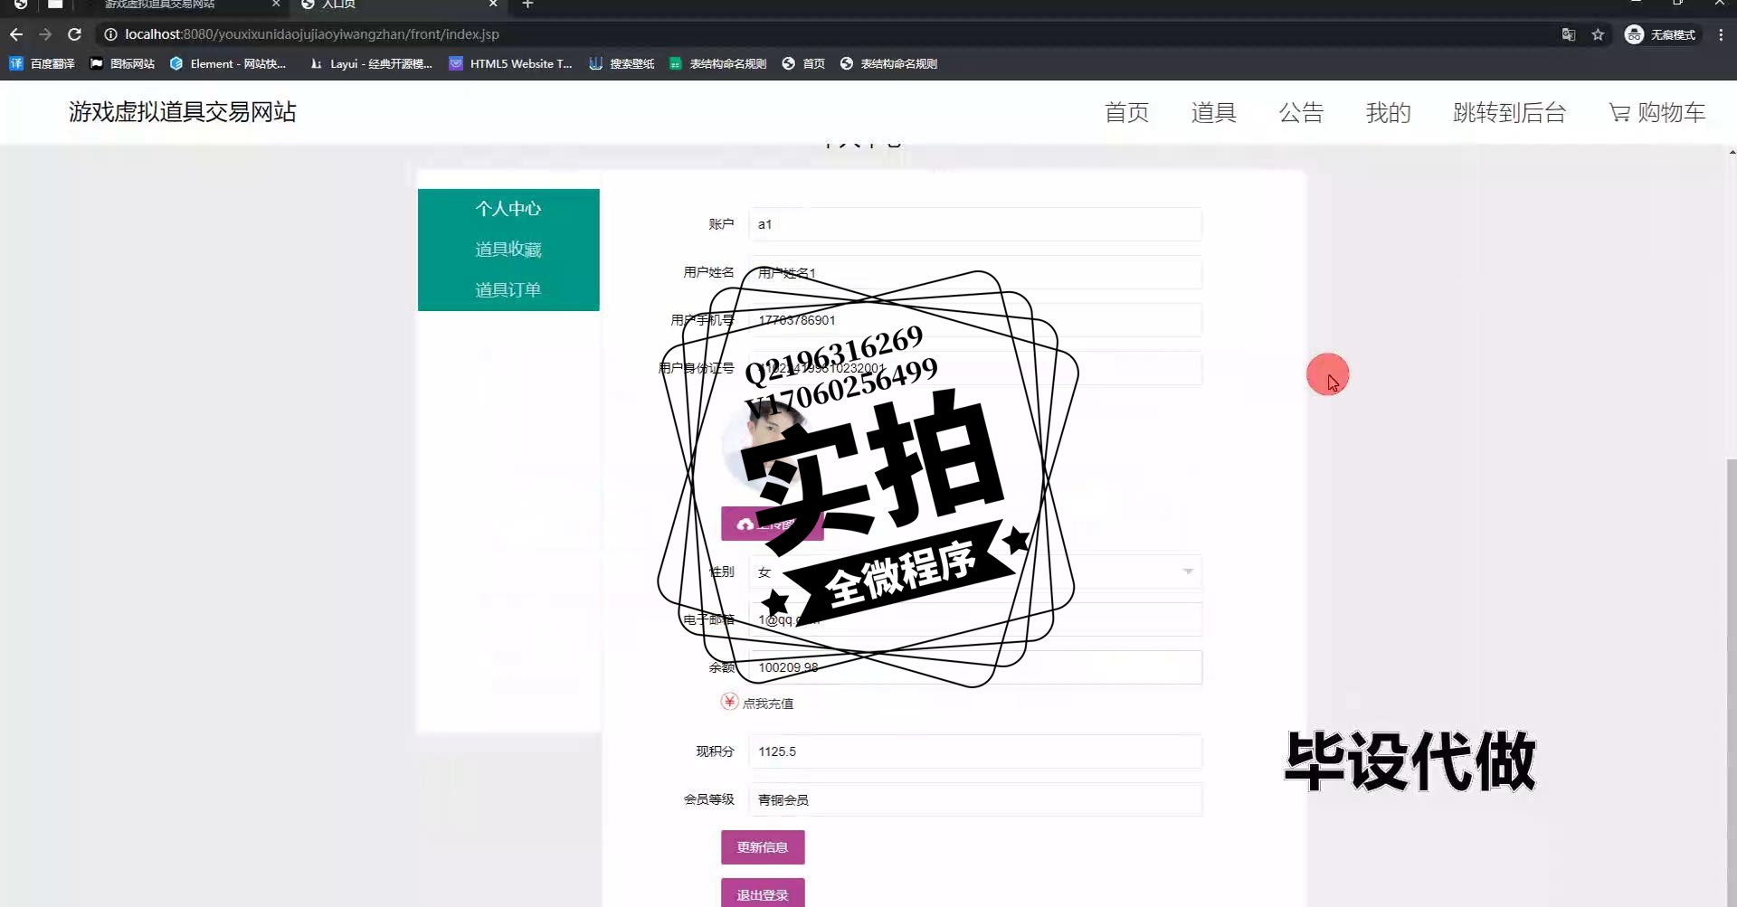
Task: Focus the 会员等级 input field
Action: [975, 799]
